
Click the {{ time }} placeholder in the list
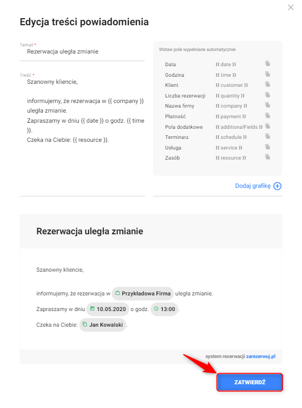(x=226, y=75)
